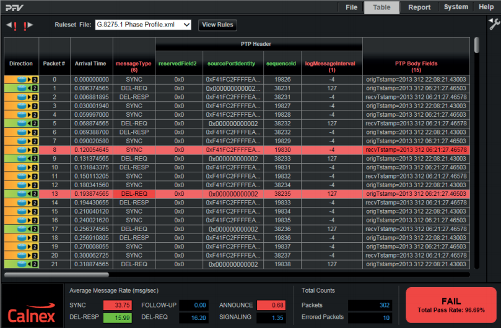Expand the PTP Body Fields column header

point(416,66)
